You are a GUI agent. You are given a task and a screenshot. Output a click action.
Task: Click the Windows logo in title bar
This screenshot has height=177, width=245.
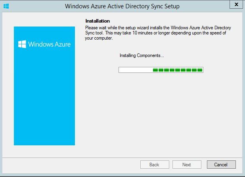6,6
